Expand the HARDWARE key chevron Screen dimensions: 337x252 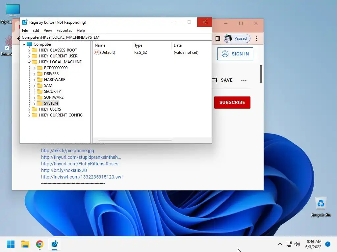coord(34,80)
